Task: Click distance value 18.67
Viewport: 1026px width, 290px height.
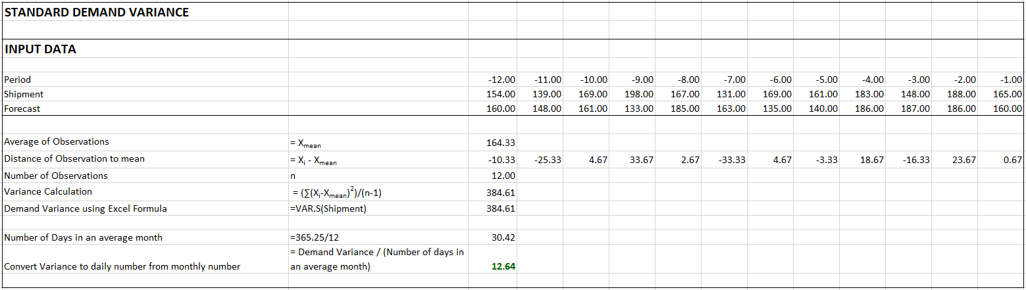Action: [x=872, y=159]
